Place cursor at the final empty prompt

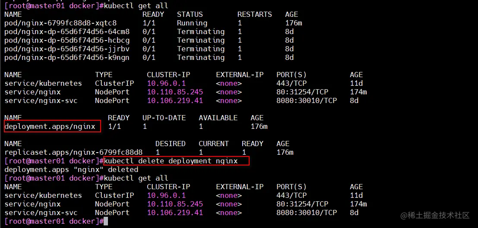[x=106, y=221]
